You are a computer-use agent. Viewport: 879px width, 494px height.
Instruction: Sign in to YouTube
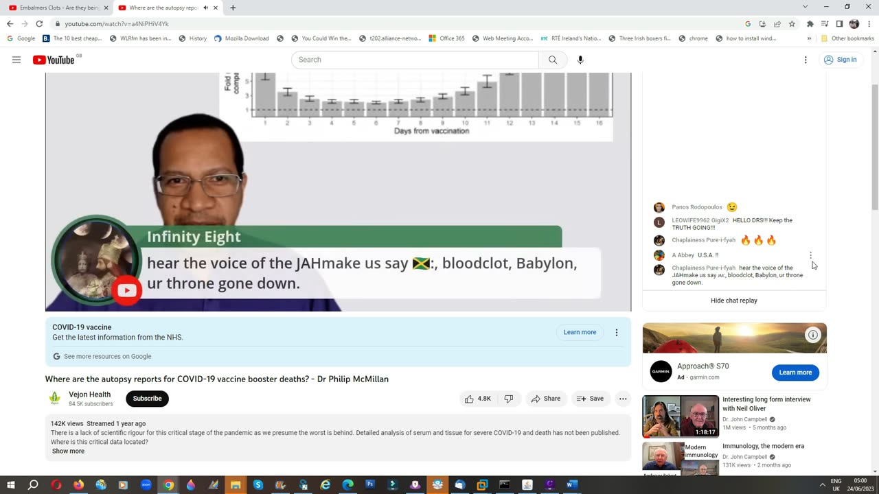[x=840, y=60]
